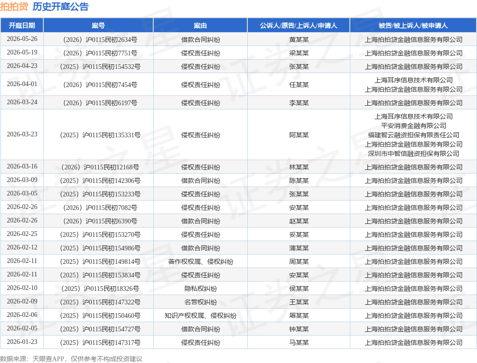
Task: Click case reason 著作权权属、侵权纠纷
Action: click(x=200, y=262)
